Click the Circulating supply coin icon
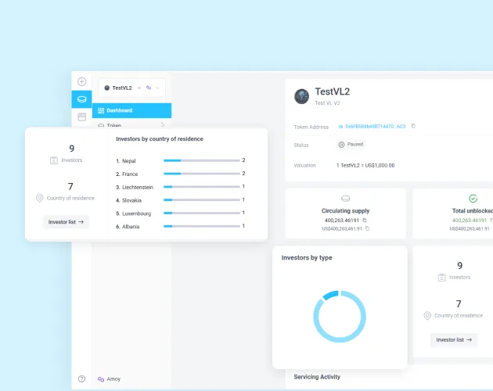493x391 pixels. tap(346, 199)
